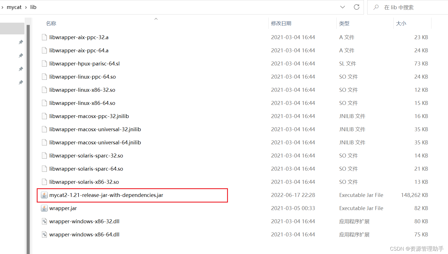
Task: Click the libwrapper-linux-x86-64.so file icon
Action: [x=44, y=103]
